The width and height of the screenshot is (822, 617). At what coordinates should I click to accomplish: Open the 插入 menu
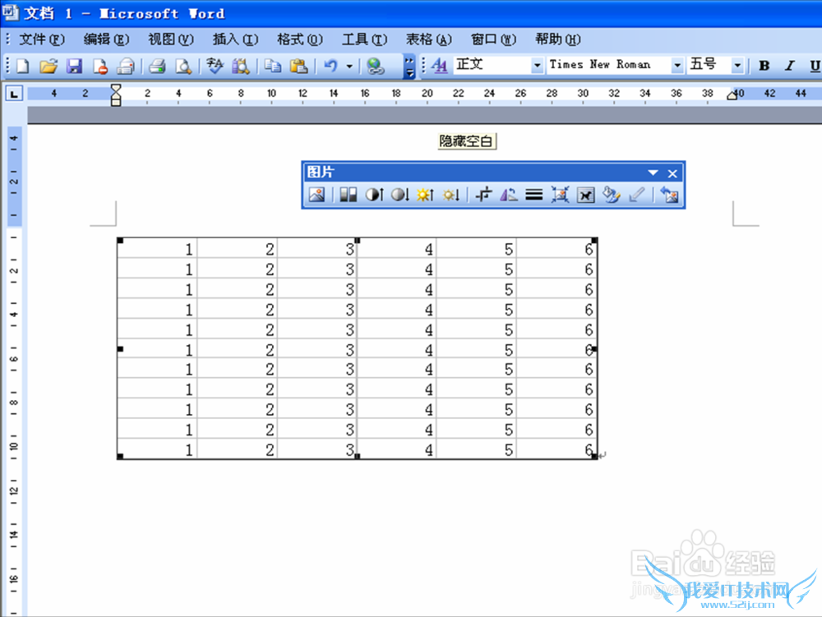click(x=235, y=39)
